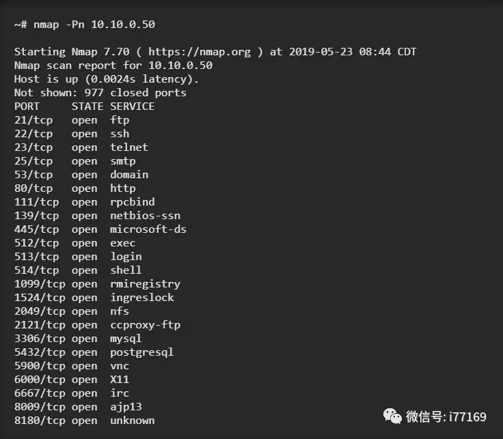Click the nmap -Pn command line
This screenshot has width=503, height=439.
coord(85,25)
